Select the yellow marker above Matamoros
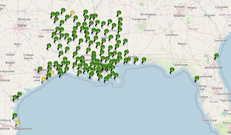231x135 pixels. pos(18,122)
